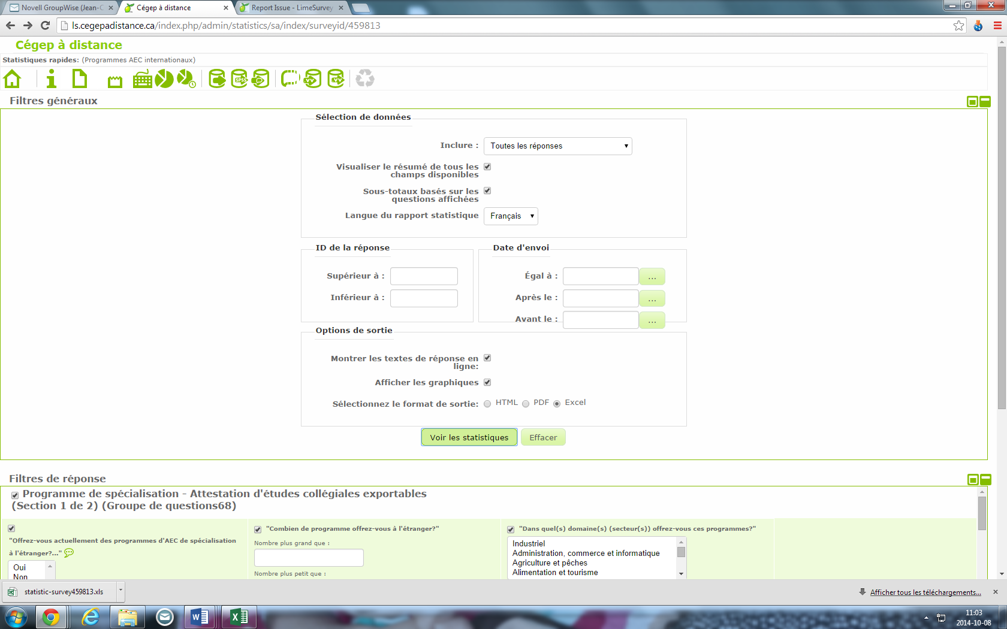Click the 'Nombre plus grand que' input field
This screenshot has height=629, width=1007.
point(309,558)
